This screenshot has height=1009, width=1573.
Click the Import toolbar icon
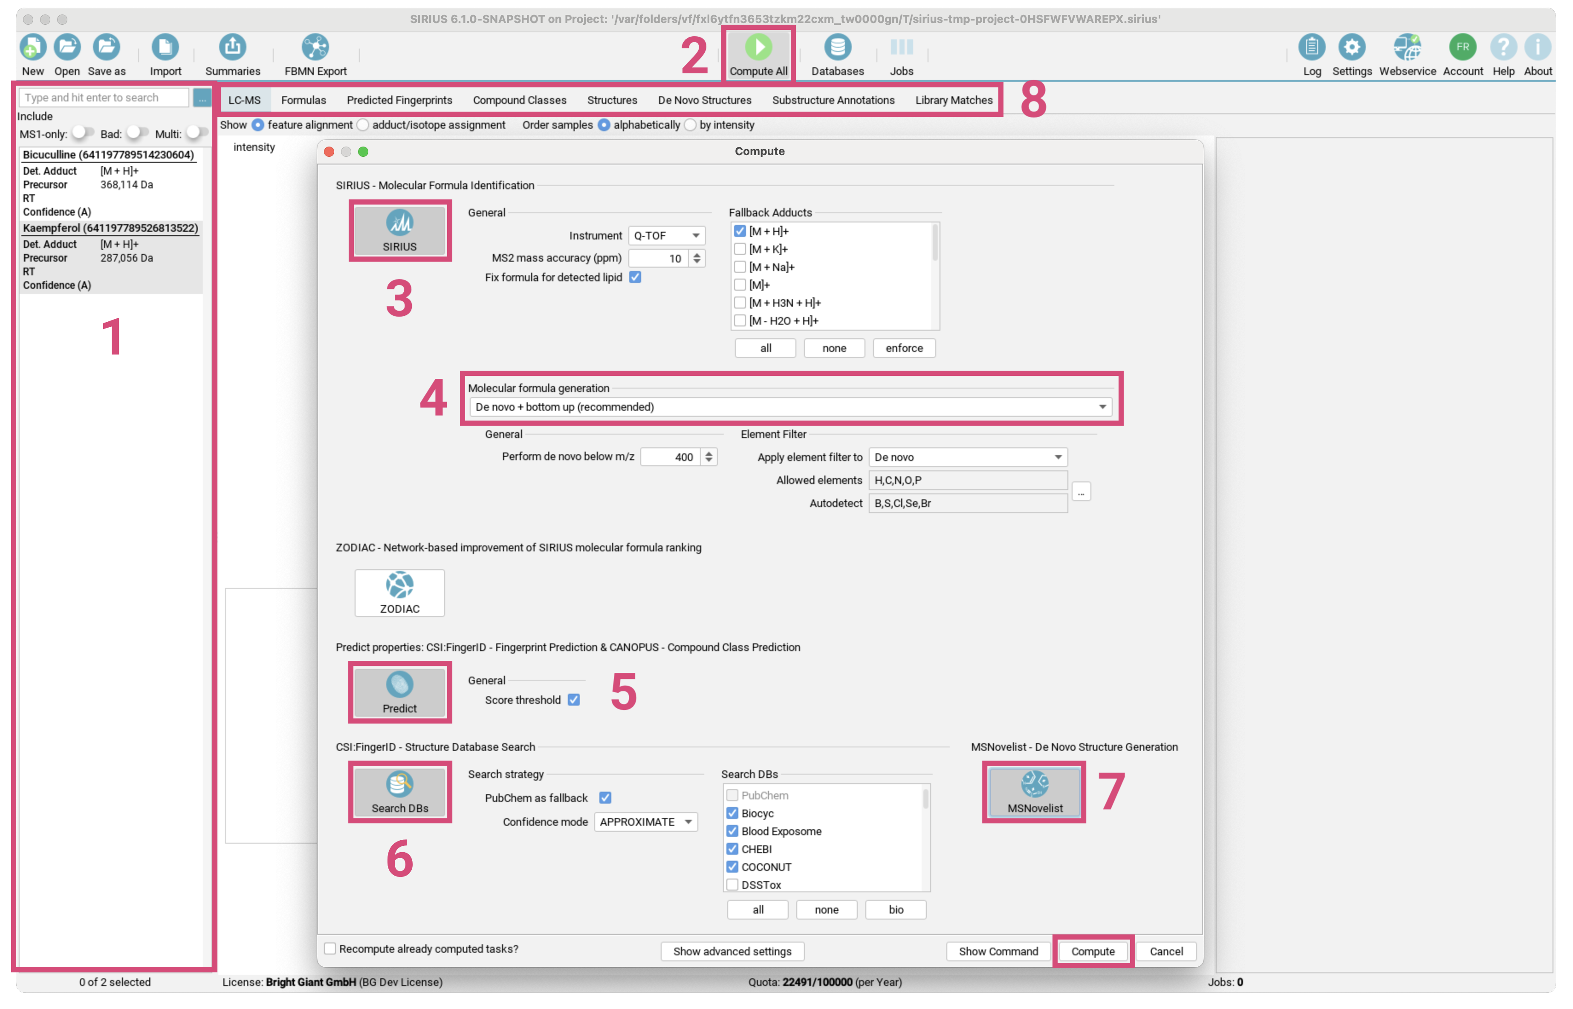tap(165, 47)
